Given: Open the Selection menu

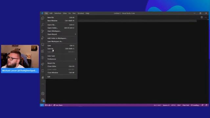Looking at the screenshot, I should [58, 13].
